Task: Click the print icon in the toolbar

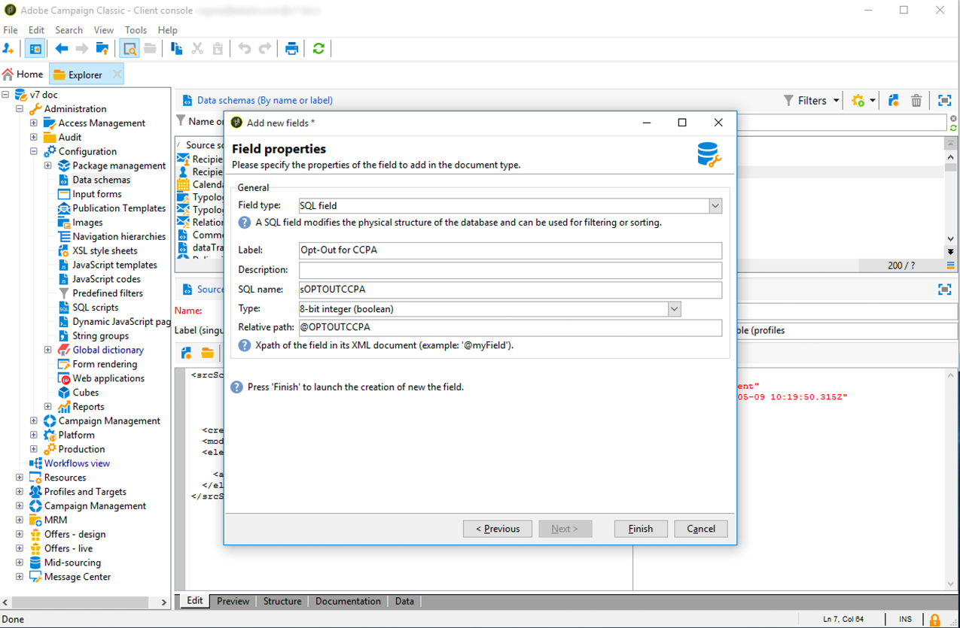Action: coord(291,49)
